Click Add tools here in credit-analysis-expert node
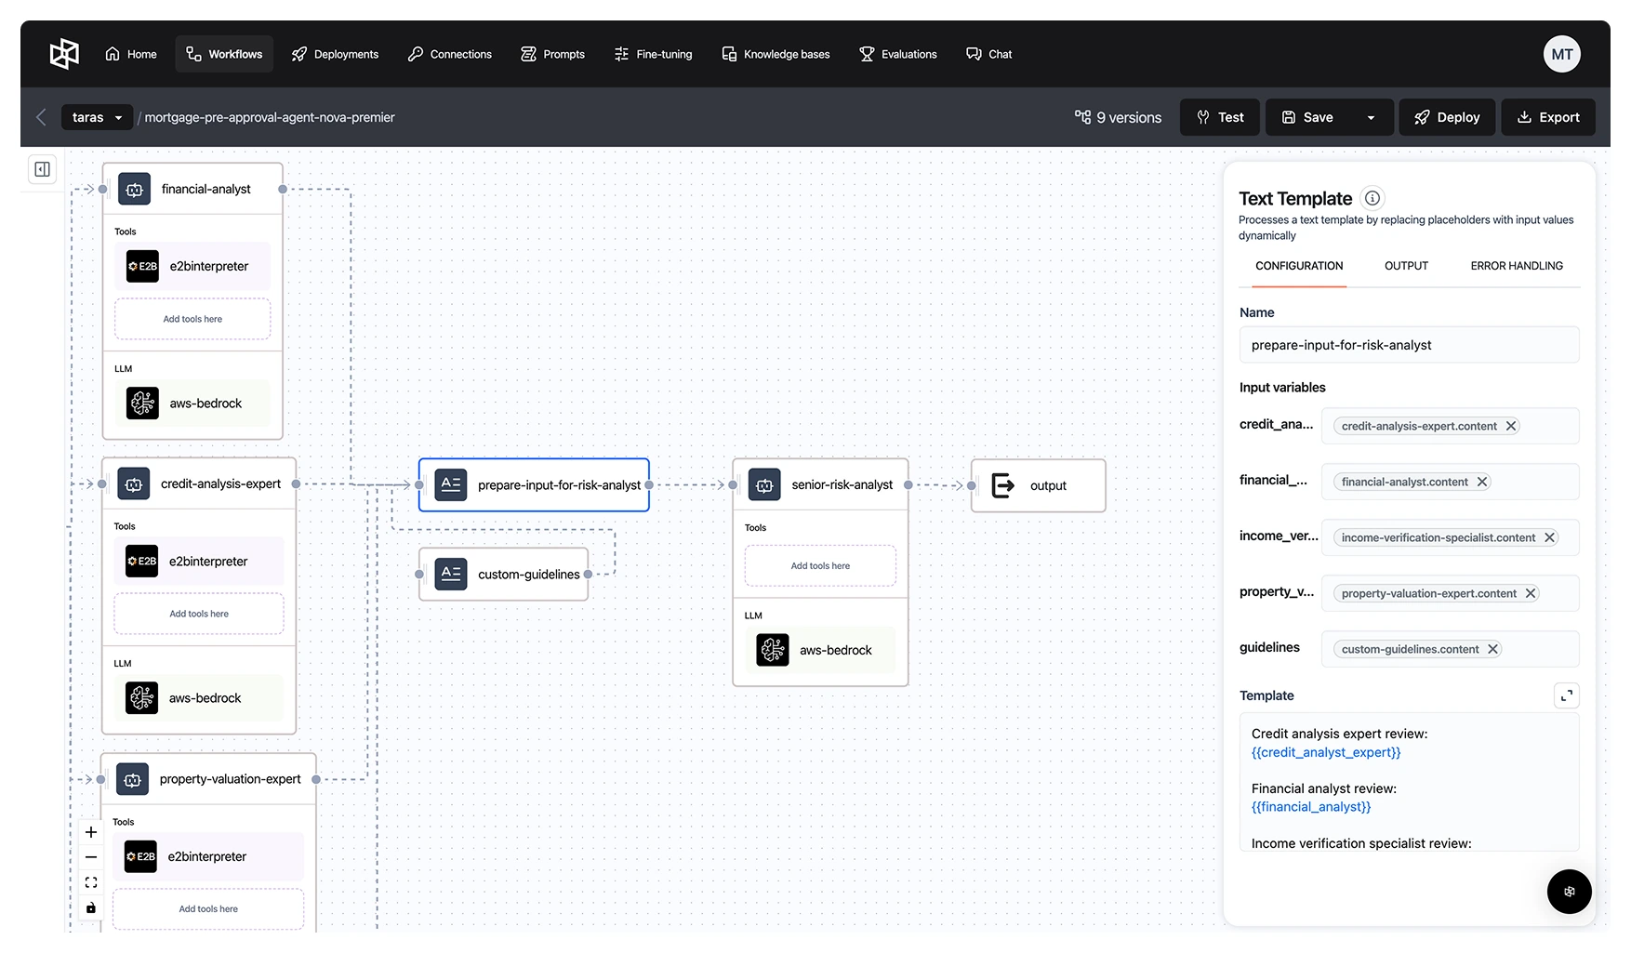Screen dimensions: 1631x953 pos(199,614)
